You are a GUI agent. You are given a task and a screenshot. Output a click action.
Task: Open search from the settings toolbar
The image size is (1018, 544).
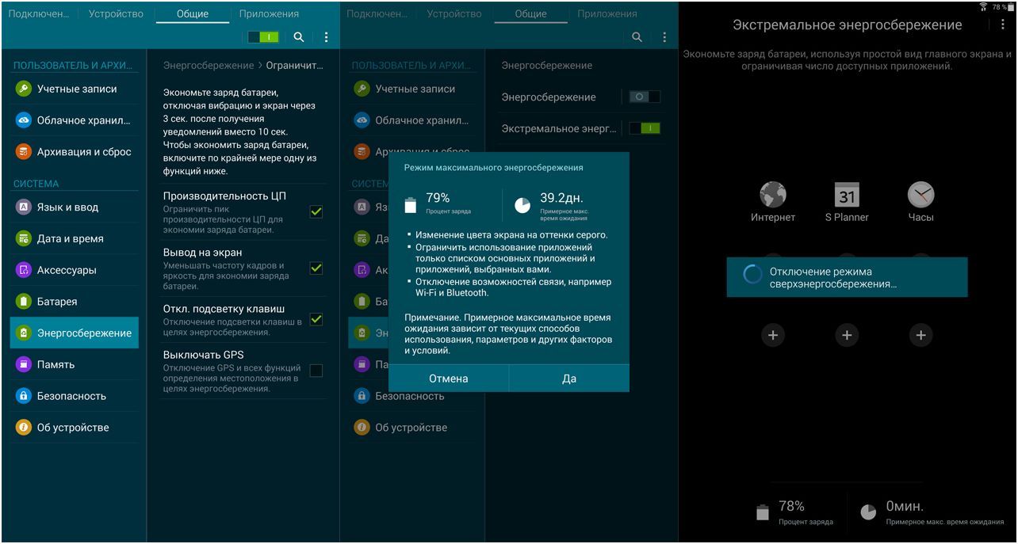[297, 36]
